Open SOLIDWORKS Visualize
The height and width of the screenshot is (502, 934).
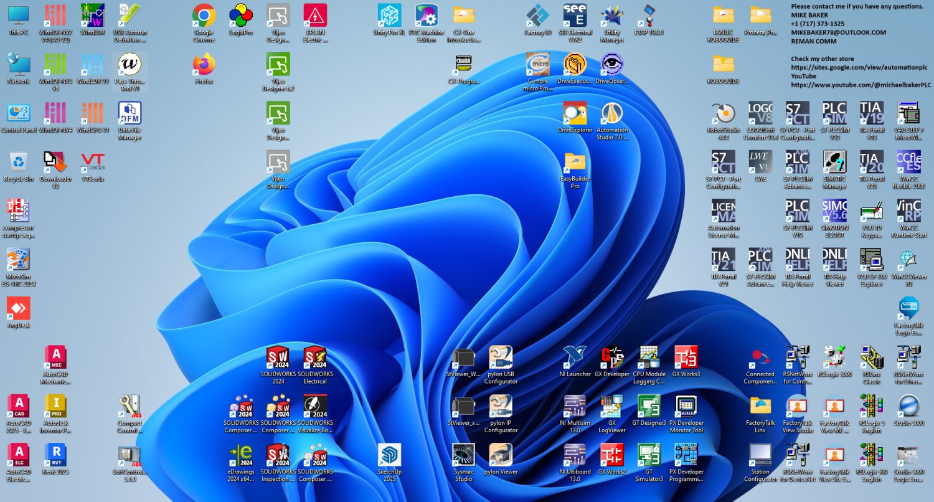pyautogui.click(x=316, y=414)
